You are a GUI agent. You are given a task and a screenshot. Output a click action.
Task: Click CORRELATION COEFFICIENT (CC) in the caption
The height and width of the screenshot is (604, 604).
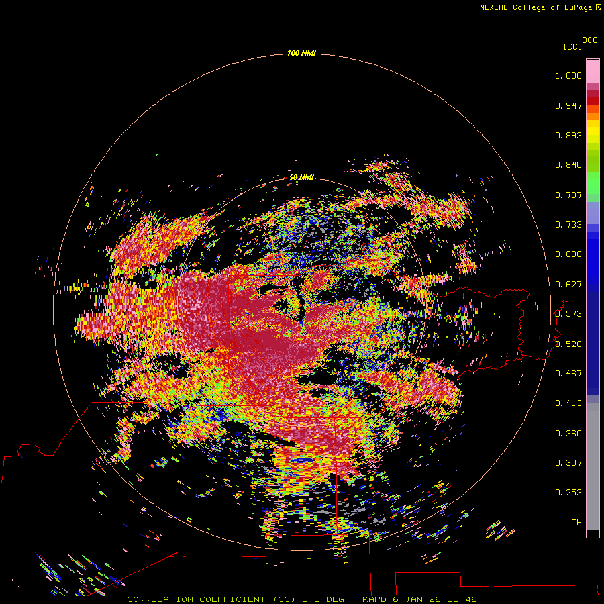pyautogui.click(x=211, y=599)
